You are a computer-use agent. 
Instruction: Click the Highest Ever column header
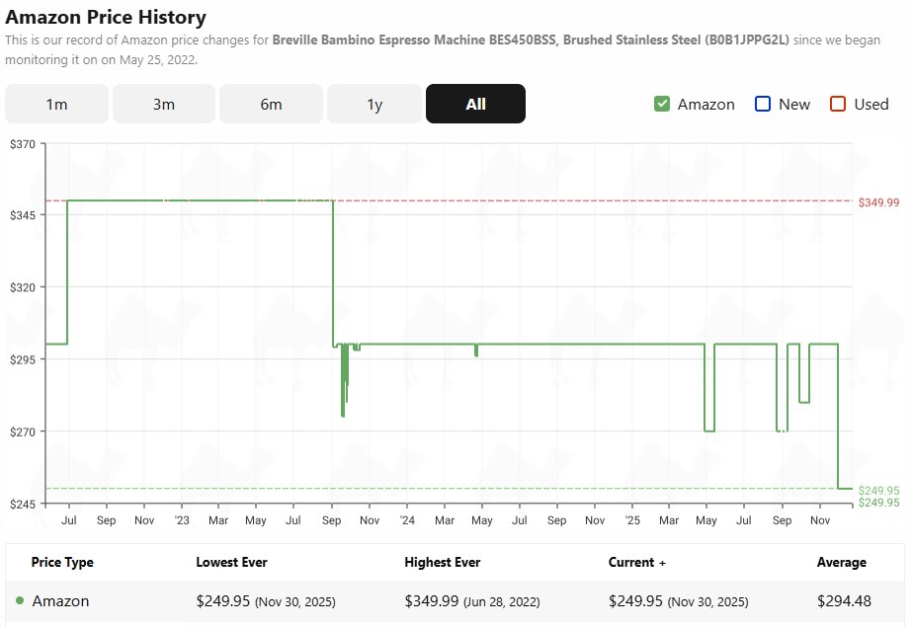click(442, 562)
